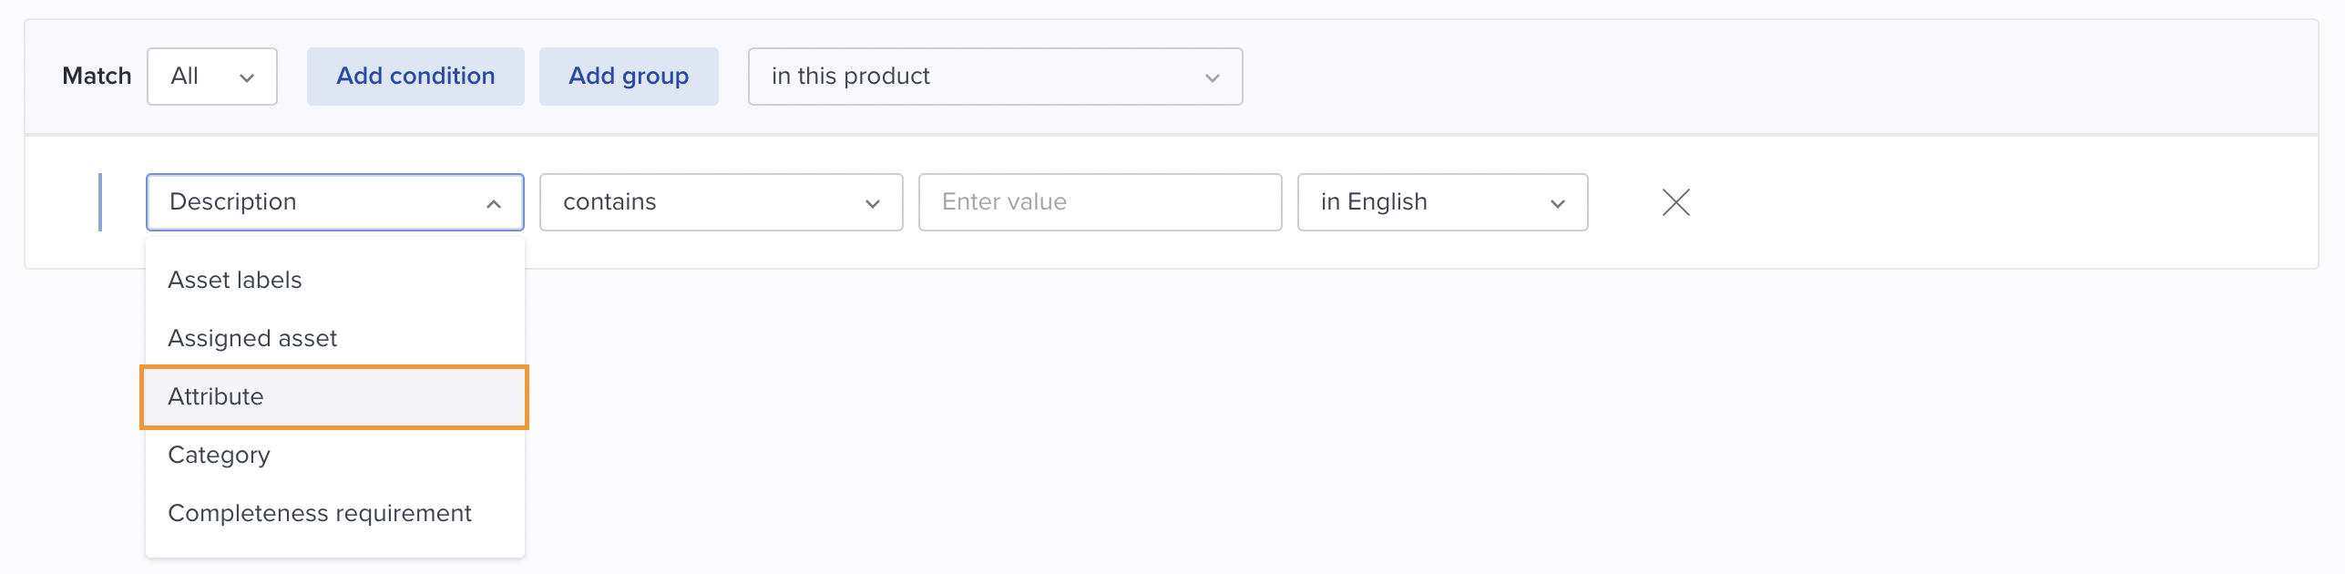Viewport: 2345px width, 574px height.
Task: Open the Match All dropdown
Action: point(212,77)
